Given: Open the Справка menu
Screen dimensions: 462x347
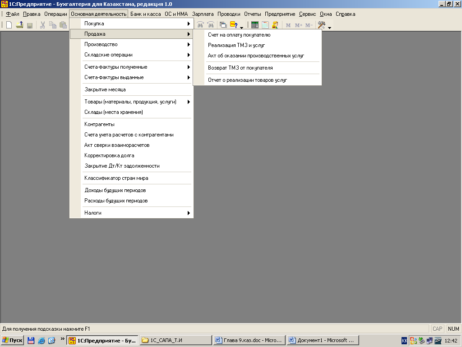Looking at the screenshot, I should [345, 14].
